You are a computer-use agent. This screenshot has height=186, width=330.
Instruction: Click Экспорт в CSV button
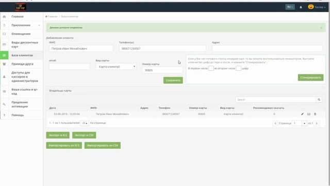click(x=84, y=135)
